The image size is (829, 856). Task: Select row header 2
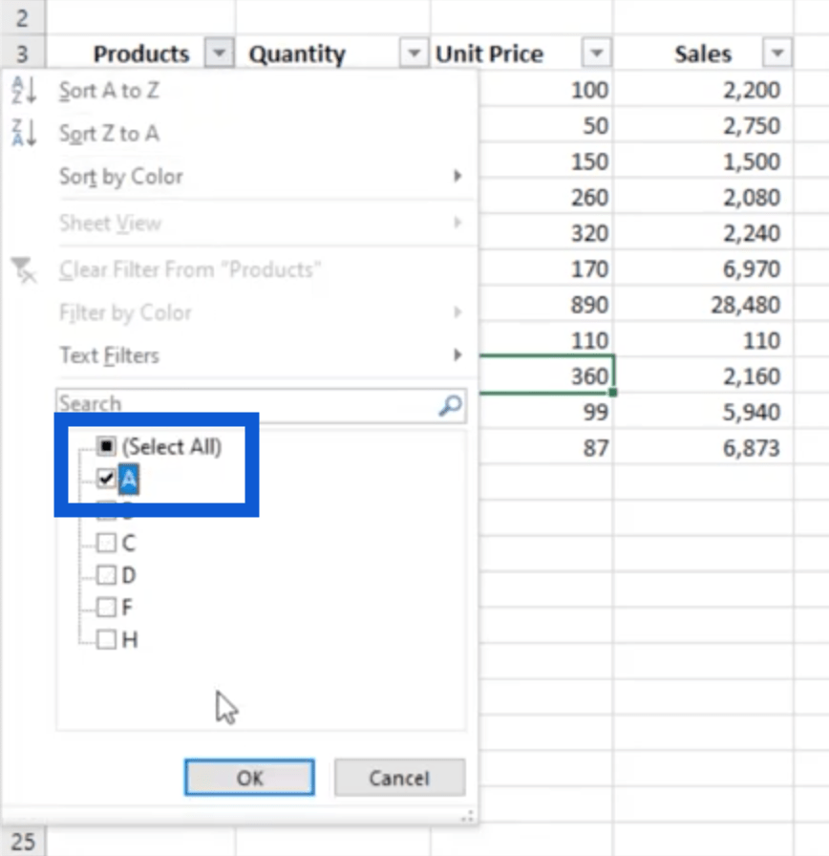point(22,18)
